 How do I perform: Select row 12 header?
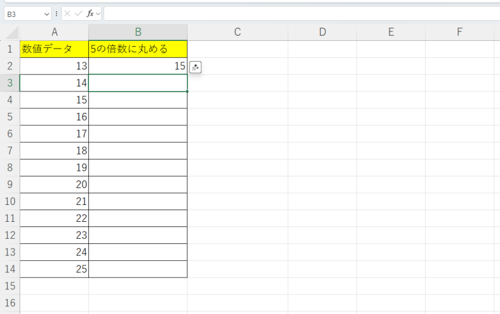click(10, 235)
